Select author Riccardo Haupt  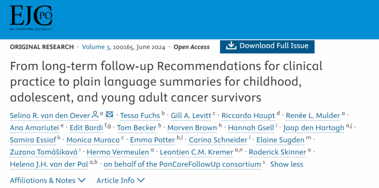(x=248, y=116)
